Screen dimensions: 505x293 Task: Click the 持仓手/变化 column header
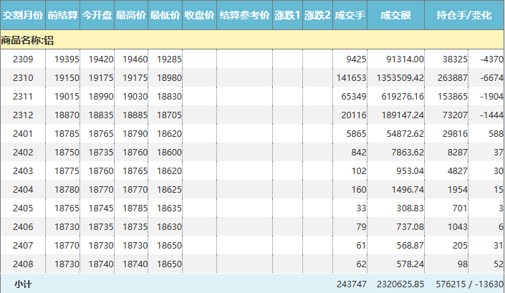coord(464,15)
